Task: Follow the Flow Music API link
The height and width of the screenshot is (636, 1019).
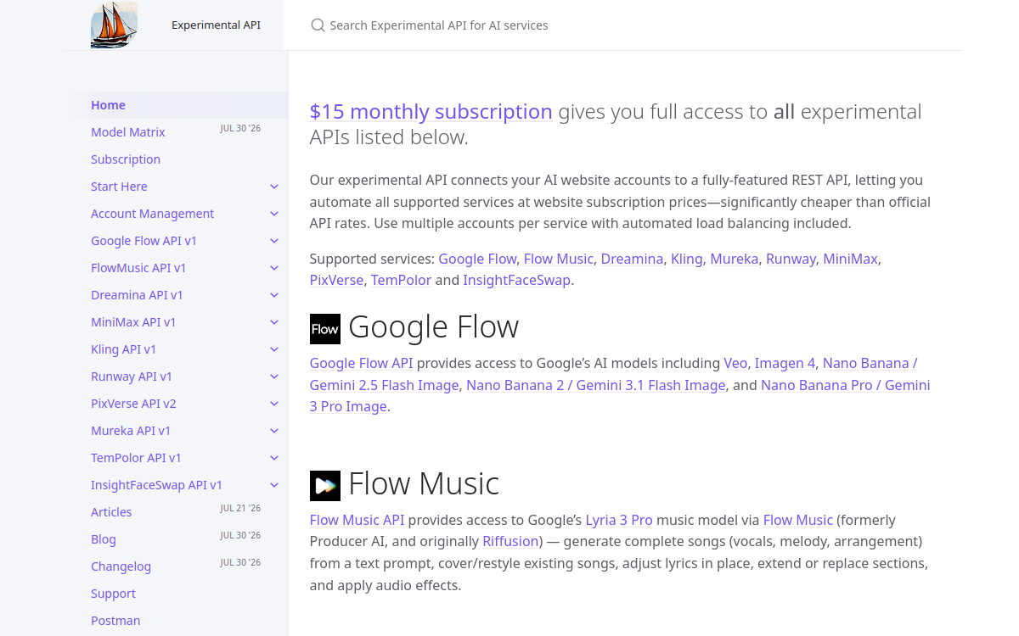Action: click(x=357, y=520)
